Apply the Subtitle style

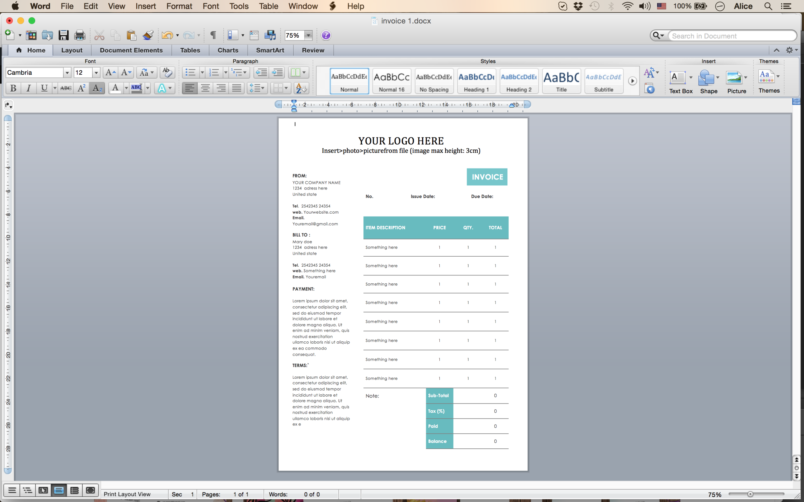[x=604, y=81]
